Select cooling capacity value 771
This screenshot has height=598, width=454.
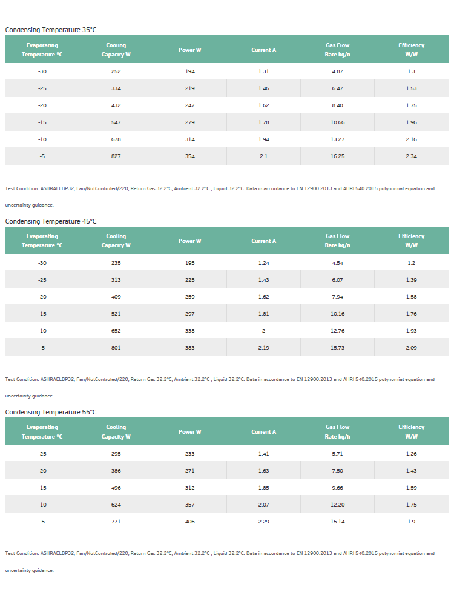tap(116, 521)
